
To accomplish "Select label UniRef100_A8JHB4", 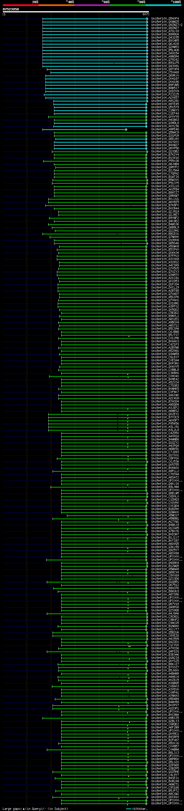I will tap(165, 164).
